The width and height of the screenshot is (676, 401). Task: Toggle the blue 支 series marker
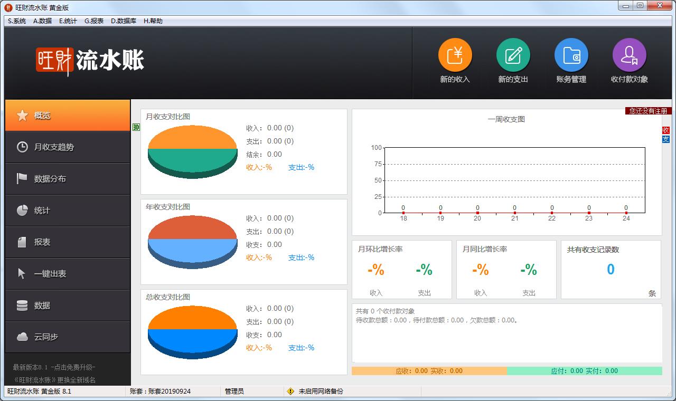coord(666,139)
